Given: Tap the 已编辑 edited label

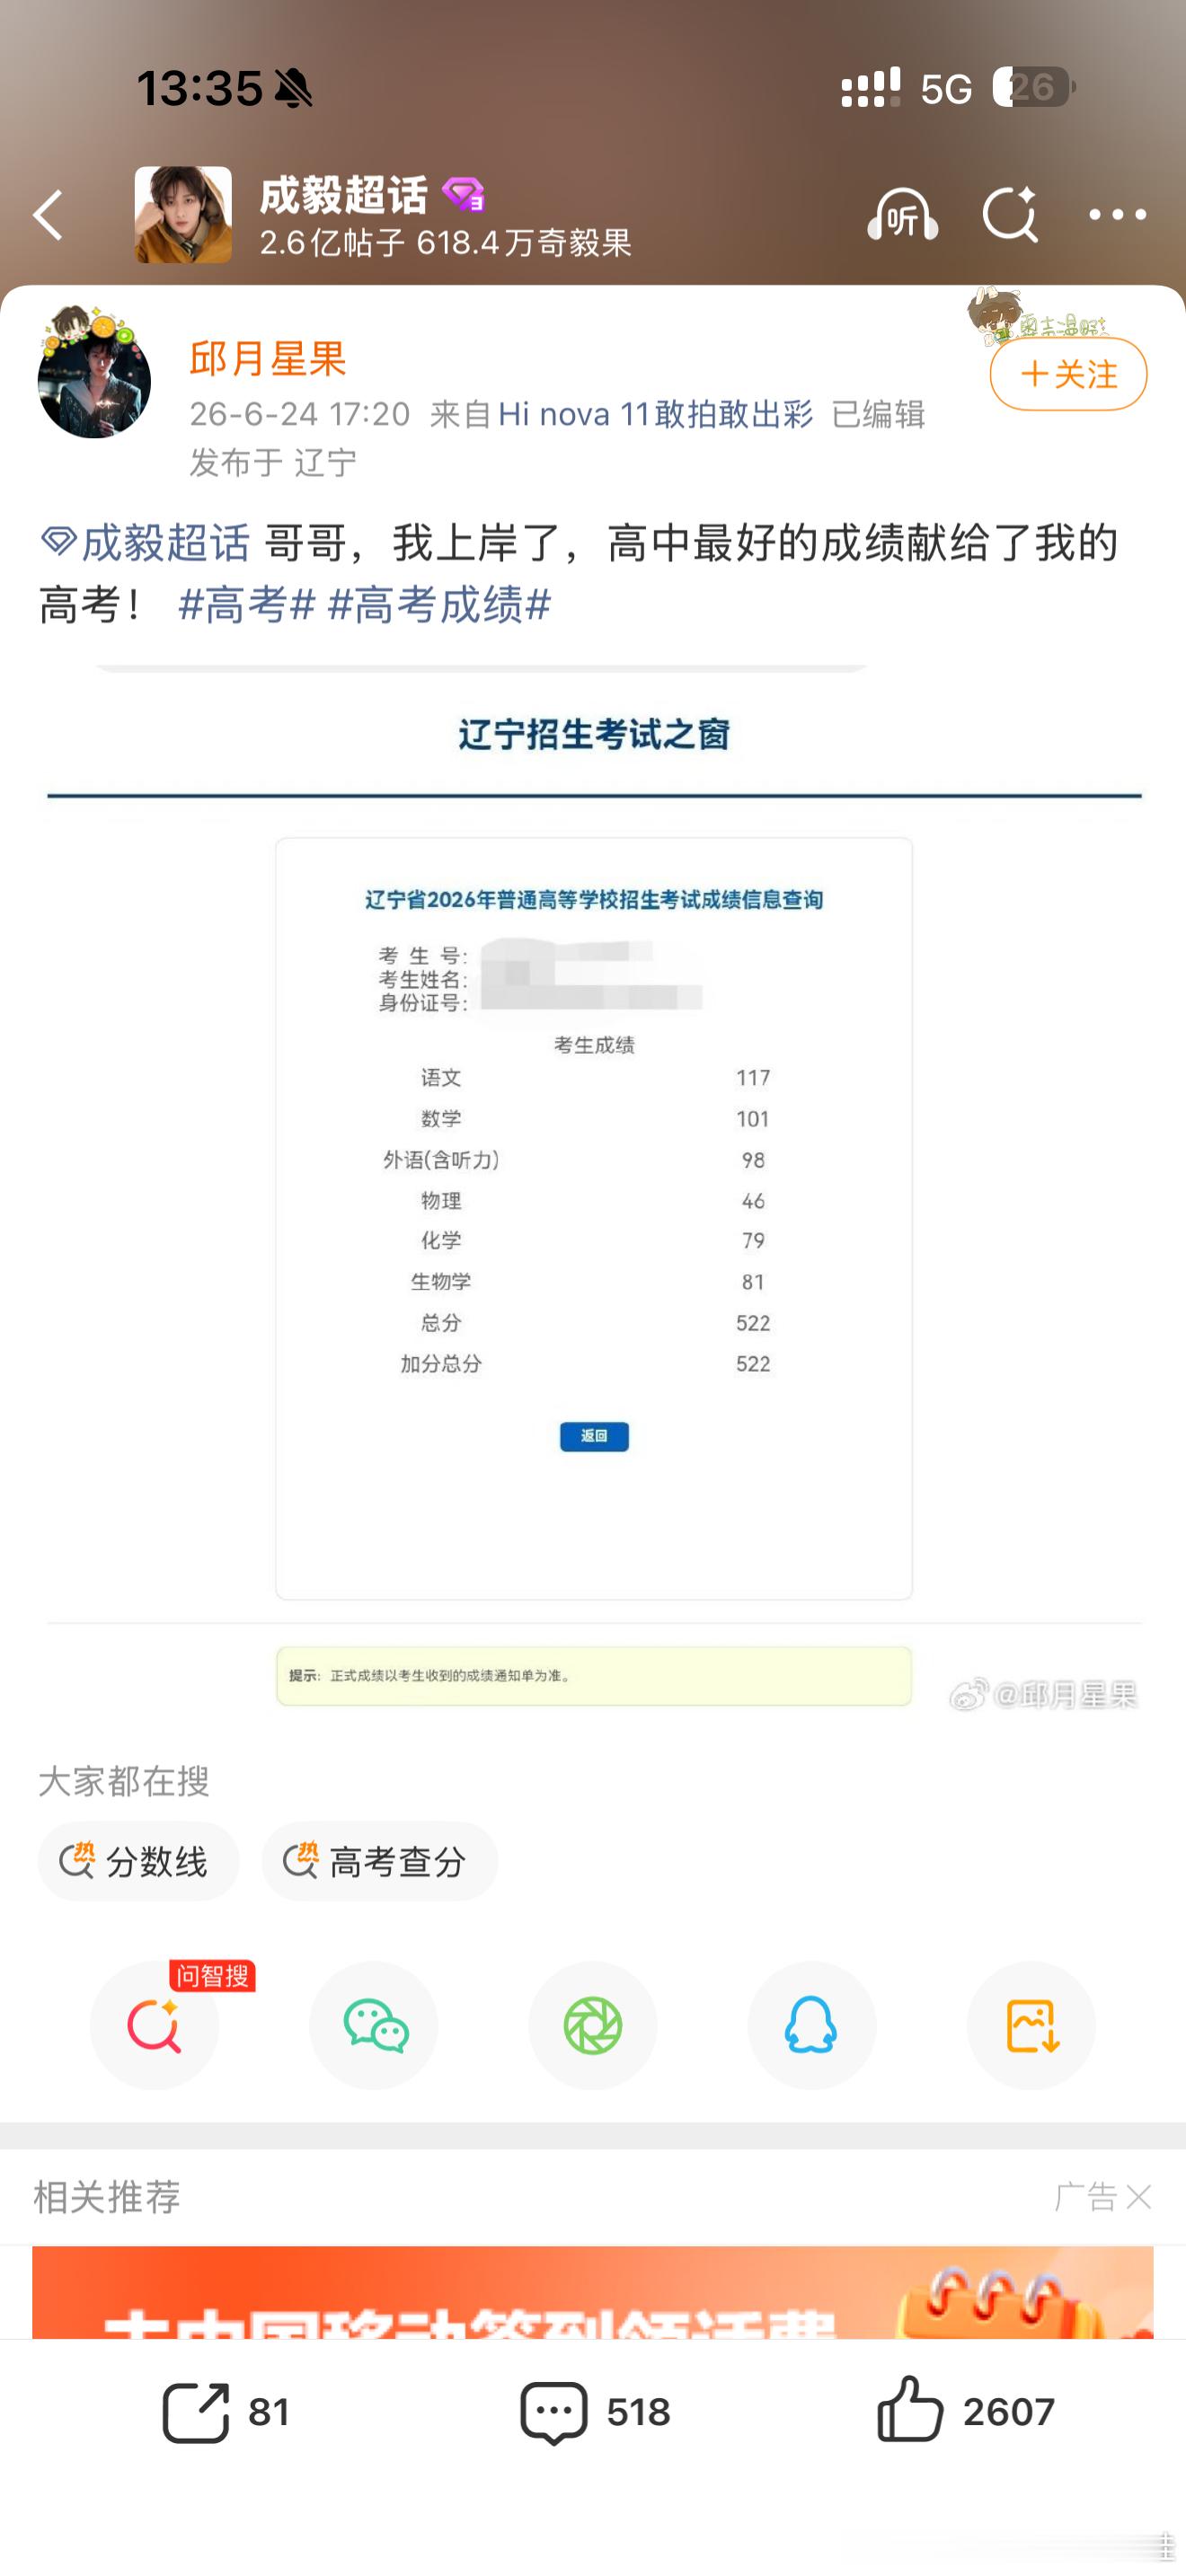Looking at the screenshot, I should (x=878, y=414).
